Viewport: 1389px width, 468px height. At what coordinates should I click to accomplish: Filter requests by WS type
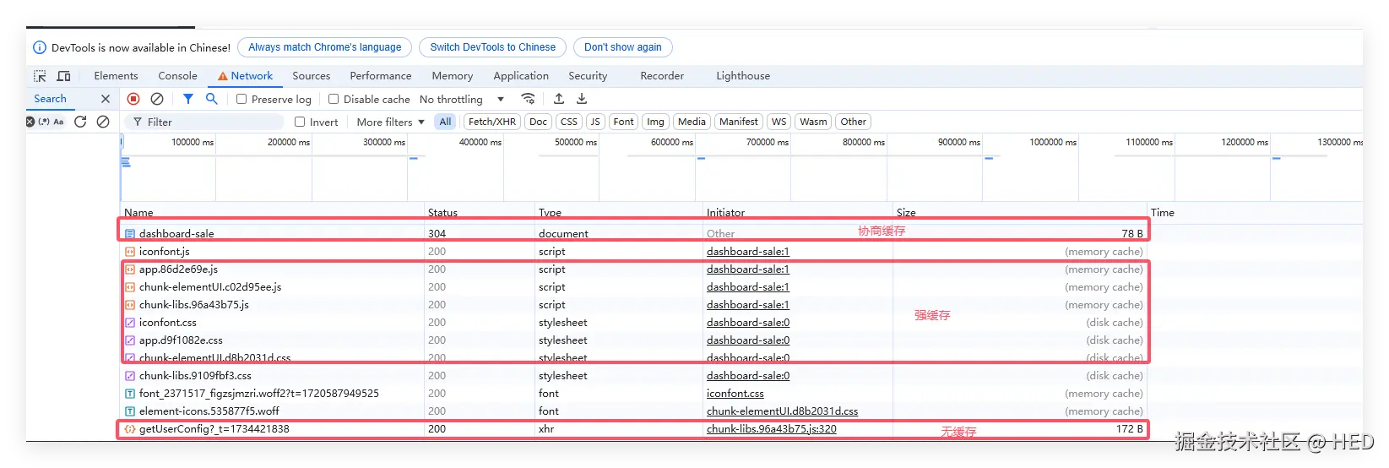(x=779, y=122)
